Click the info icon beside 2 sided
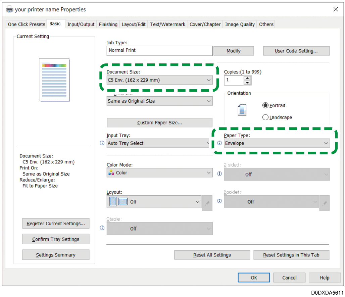345x297 pixels. [219, 174]
